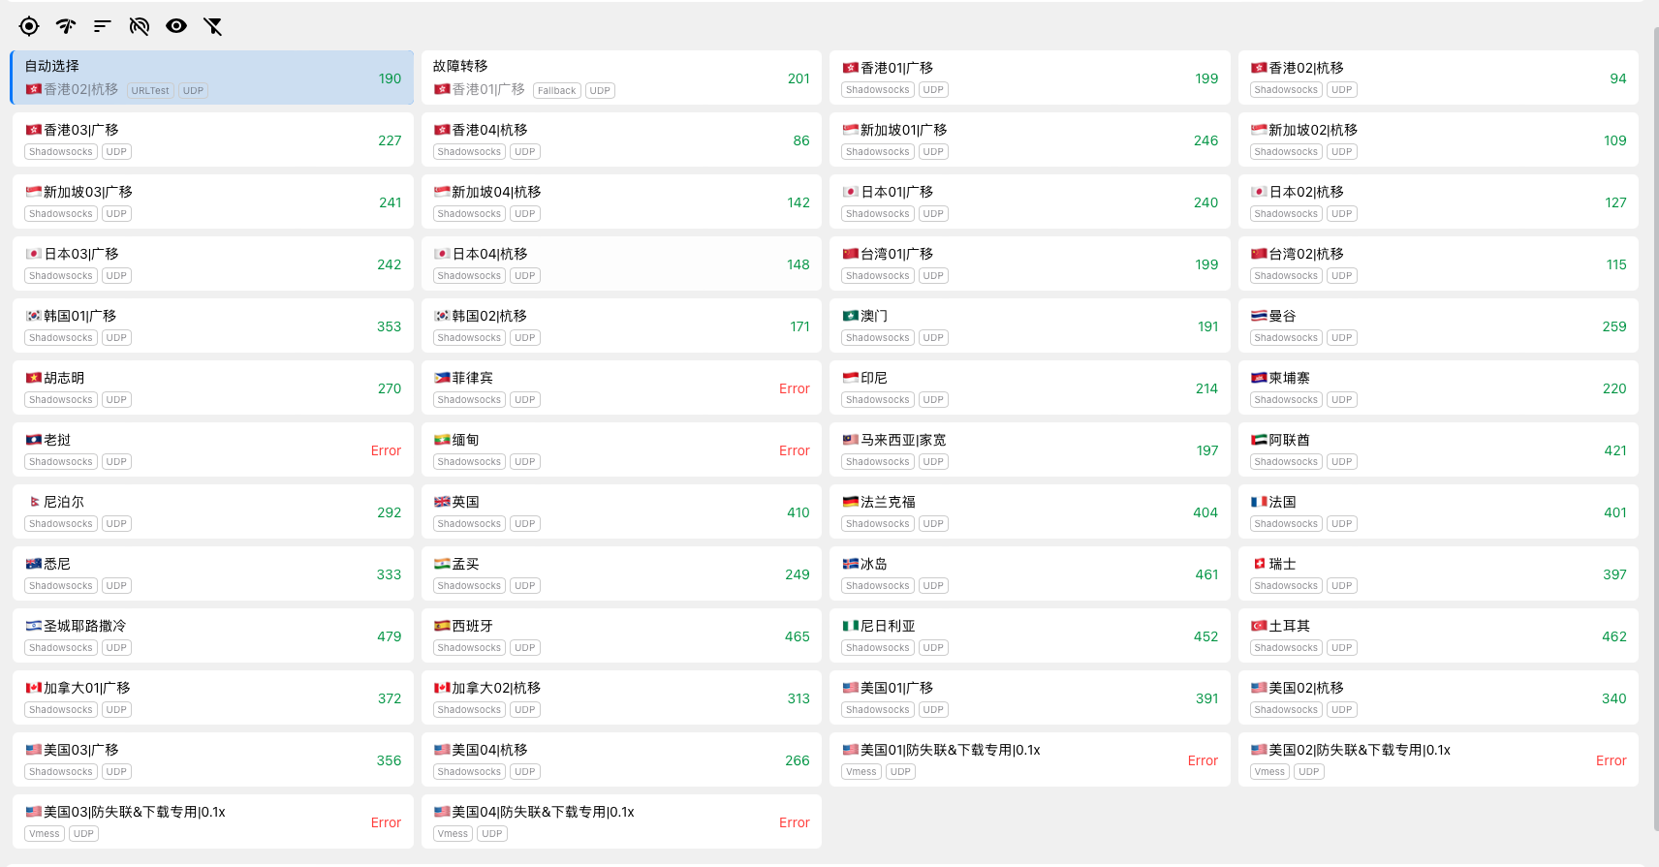Choose the 曼谷 proxy node
The width and height of the screenshot is (1659, 867).
pyautogui.click(x=1438, y=325)
